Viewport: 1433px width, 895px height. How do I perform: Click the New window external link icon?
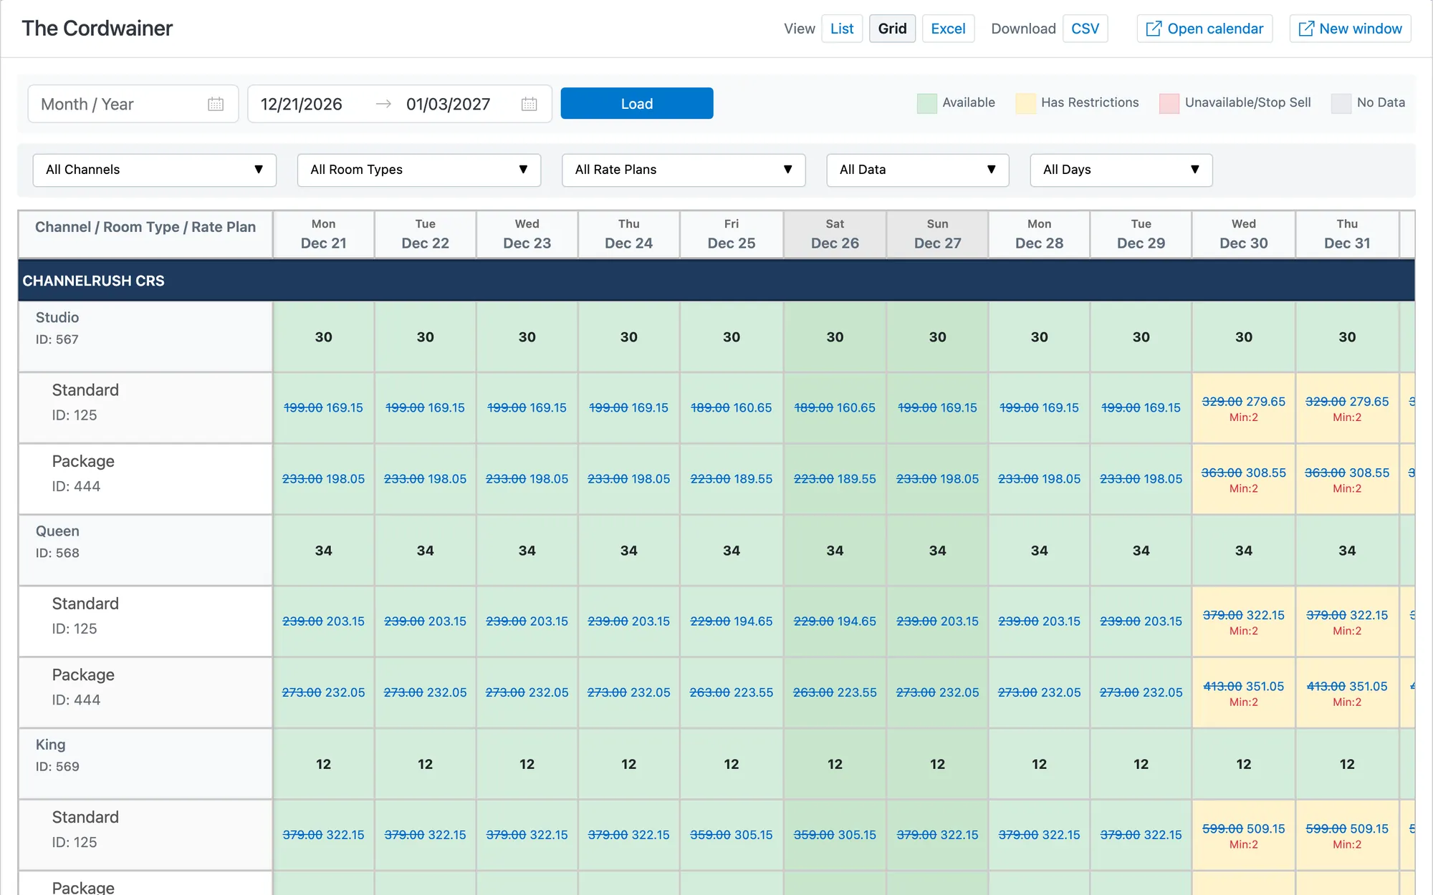pos(1306,29)
